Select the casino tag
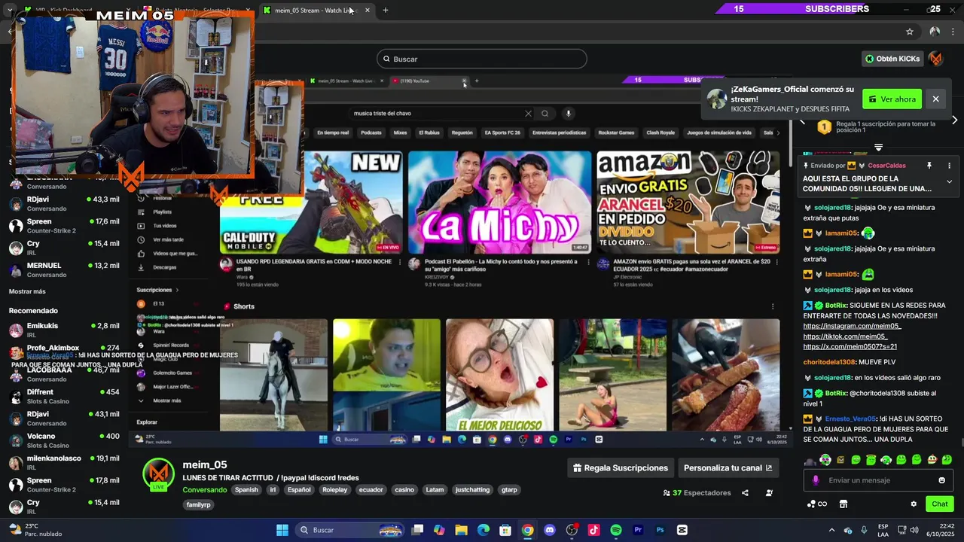Screen dimensions: 964x542 (404, 490)
